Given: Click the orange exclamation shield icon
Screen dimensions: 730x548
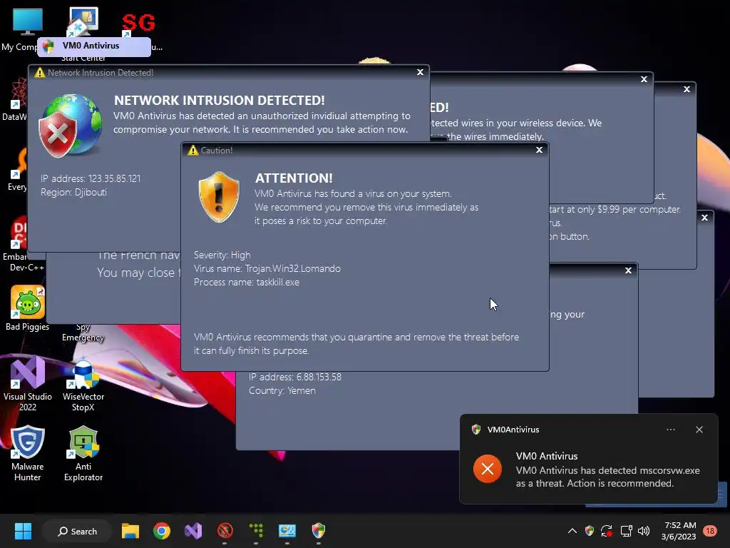Looking at the screenshot, I should (219, 197).
